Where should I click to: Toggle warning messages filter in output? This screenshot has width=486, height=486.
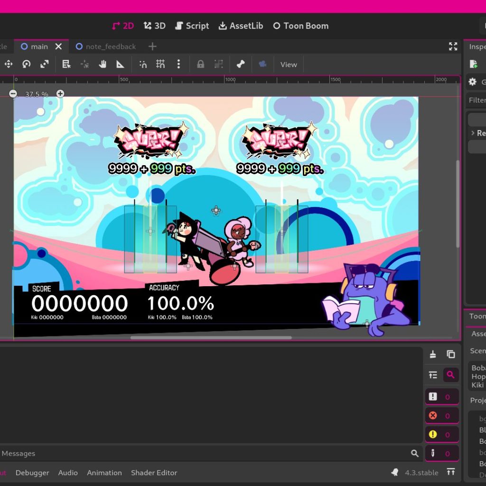[441, 434]
